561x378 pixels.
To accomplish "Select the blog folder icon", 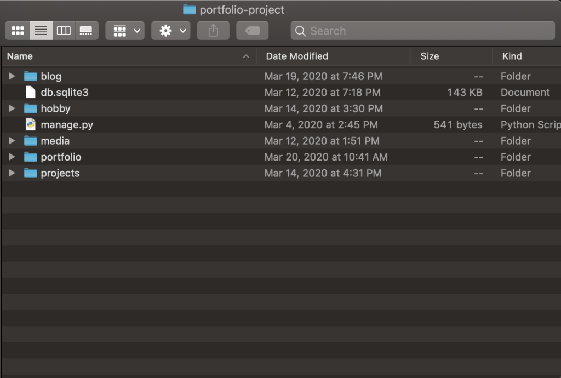I will [31, 76].
